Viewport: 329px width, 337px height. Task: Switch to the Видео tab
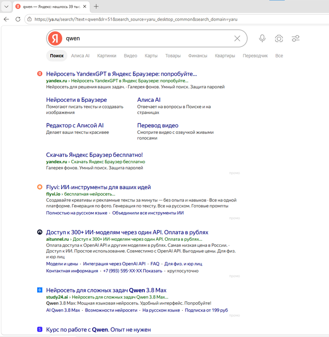pyautogui.click(x=130, y=56)
